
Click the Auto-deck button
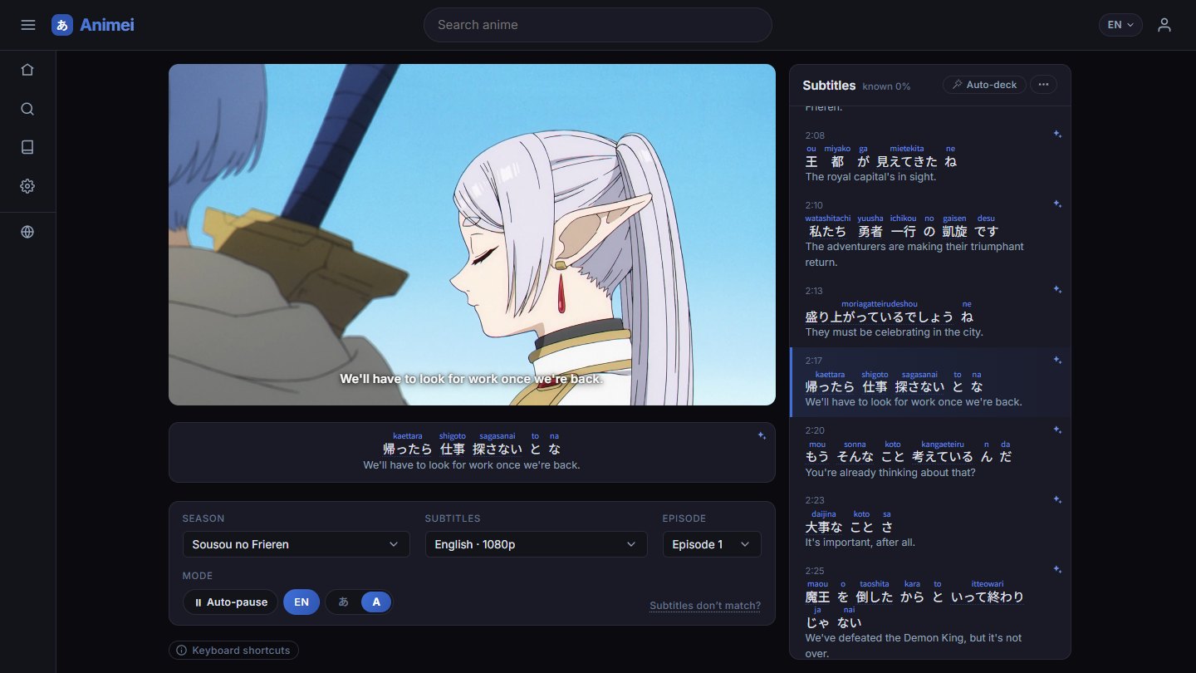click(x=984, y=85)
